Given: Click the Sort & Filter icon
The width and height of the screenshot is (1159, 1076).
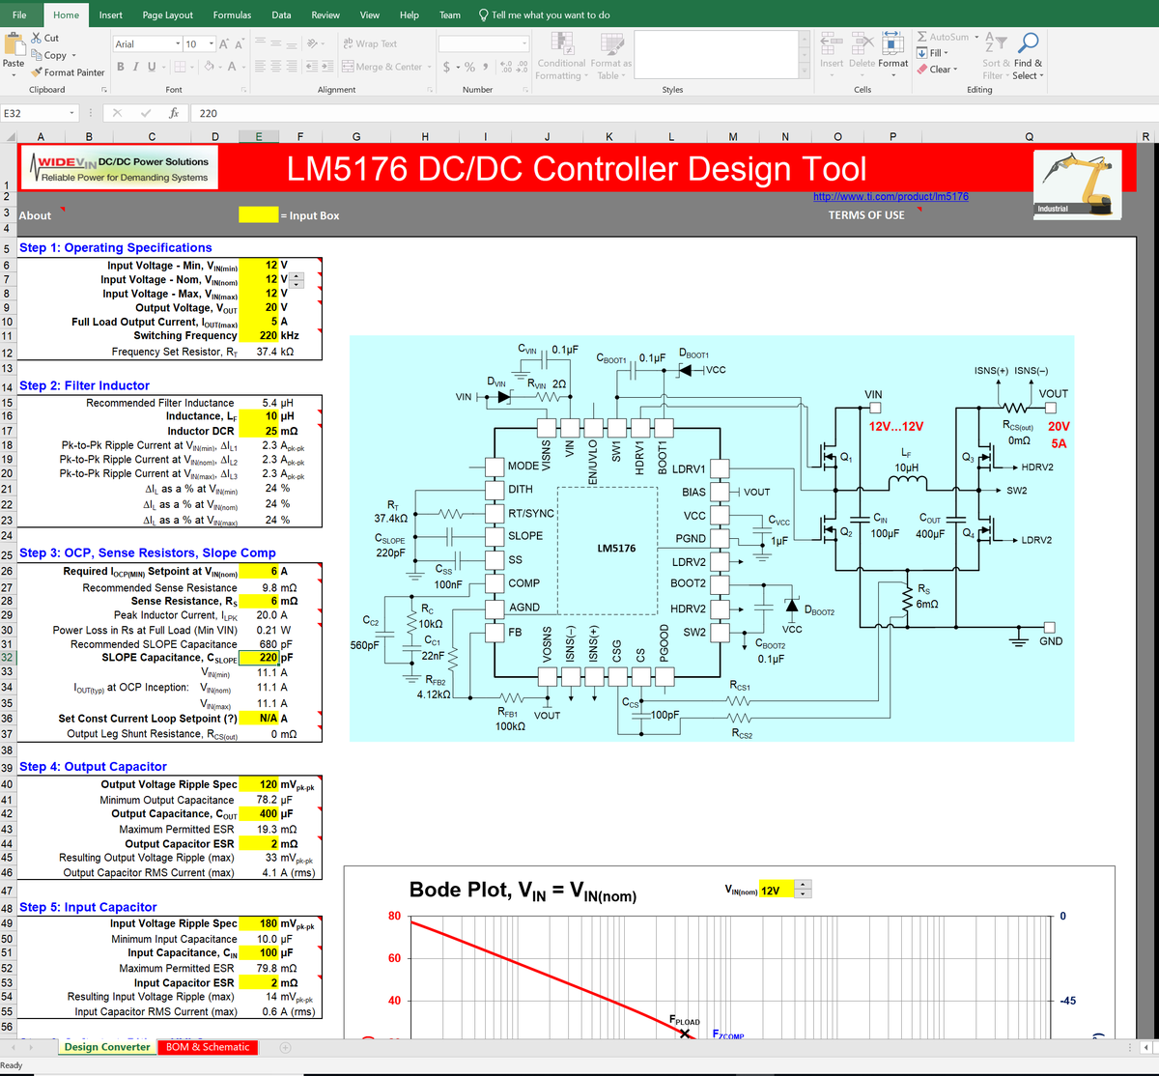Looking at the screenshot, I should pos(996,42).
